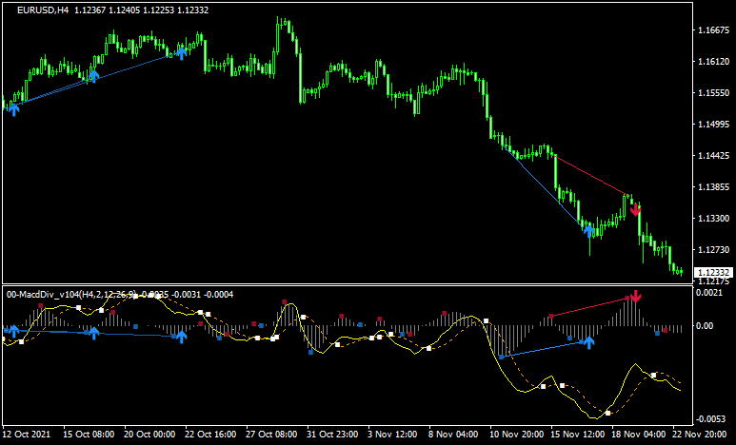Screen dimensions: 736x445
Task: Click the 27 Oct 08:00 label on the time axis
Action: tap(273, 434)
